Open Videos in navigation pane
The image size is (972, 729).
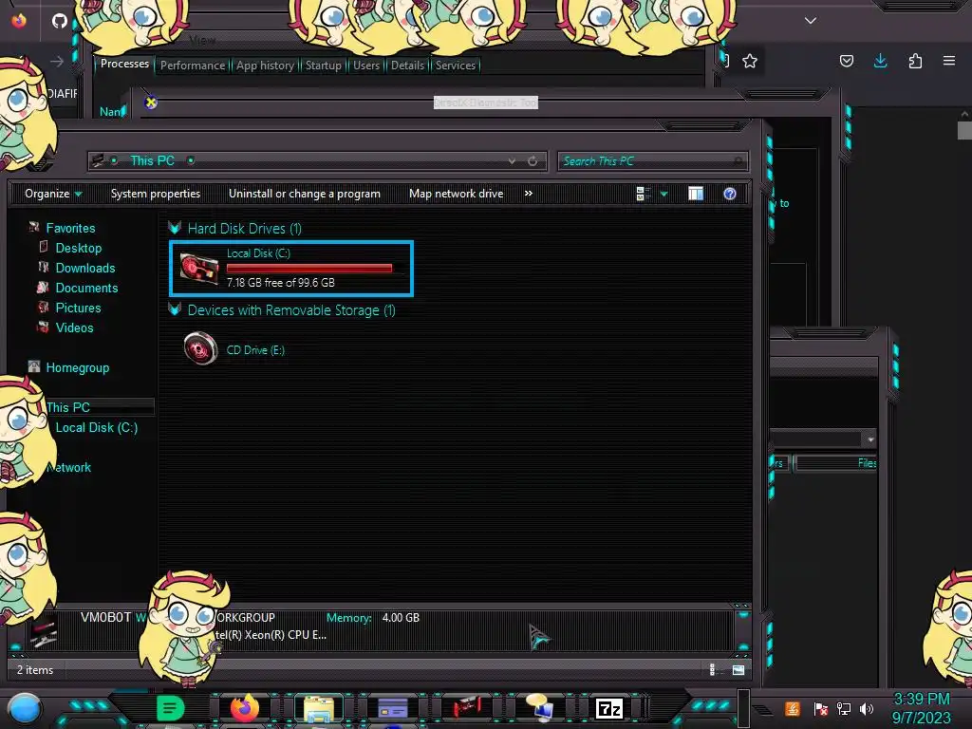74,327
